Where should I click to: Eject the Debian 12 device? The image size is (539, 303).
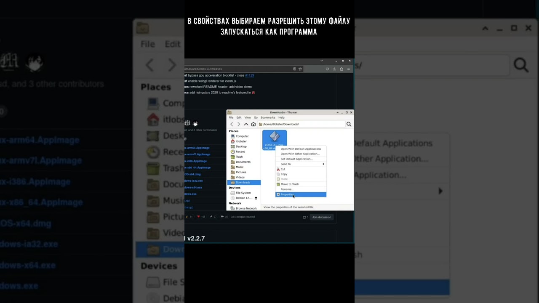(x=256, y=198)
